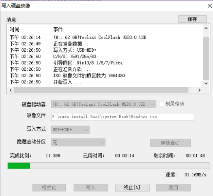
Task: Click the 终止[A] button to stop writing
Action: pyautogui.click(x=132, y=187)
